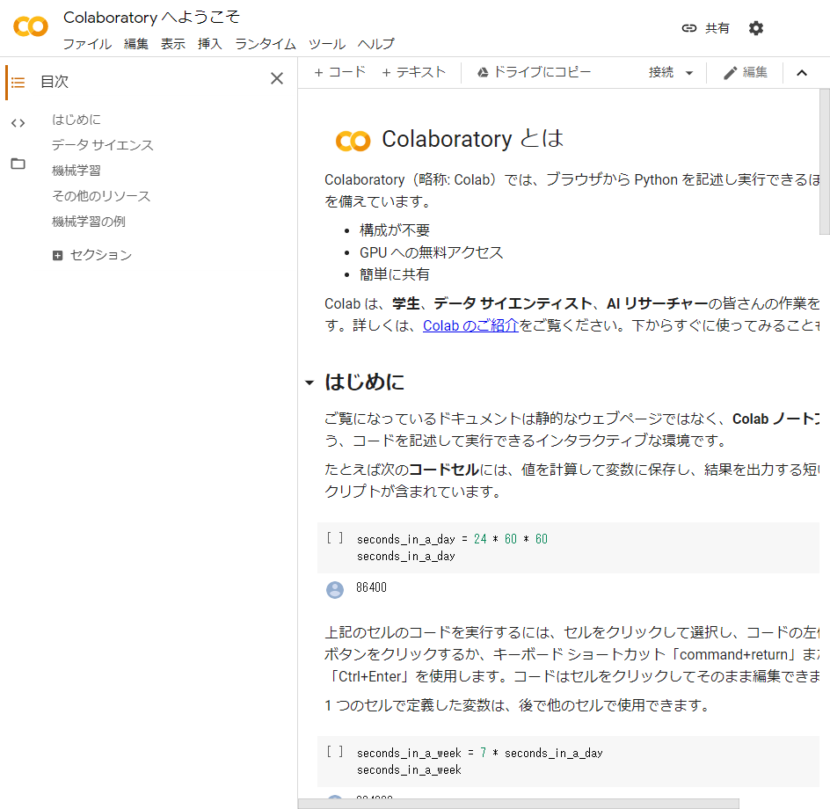Jump to 機械学習 in contents

[76, 171]
